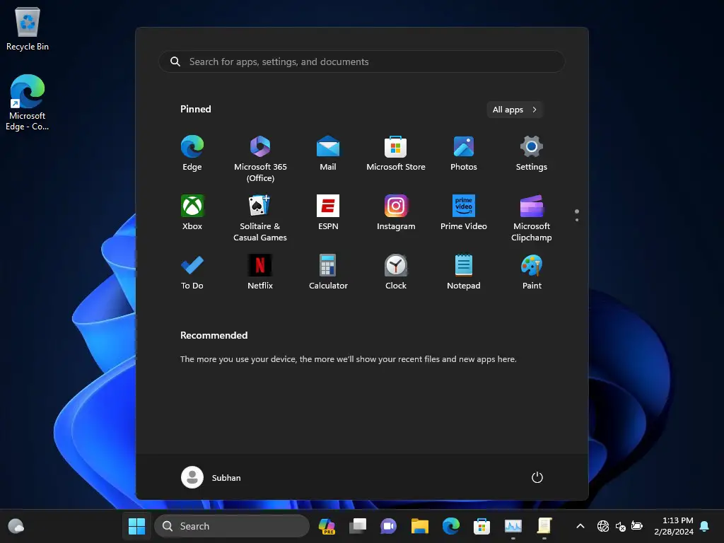Open the Clock app

[396, 272]
